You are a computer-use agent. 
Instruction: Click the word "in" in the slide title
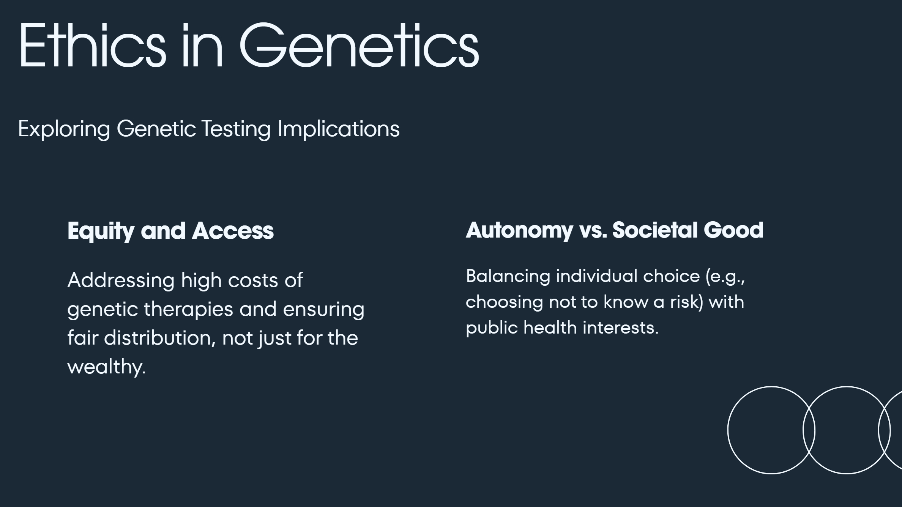click(x=202, y=46)
